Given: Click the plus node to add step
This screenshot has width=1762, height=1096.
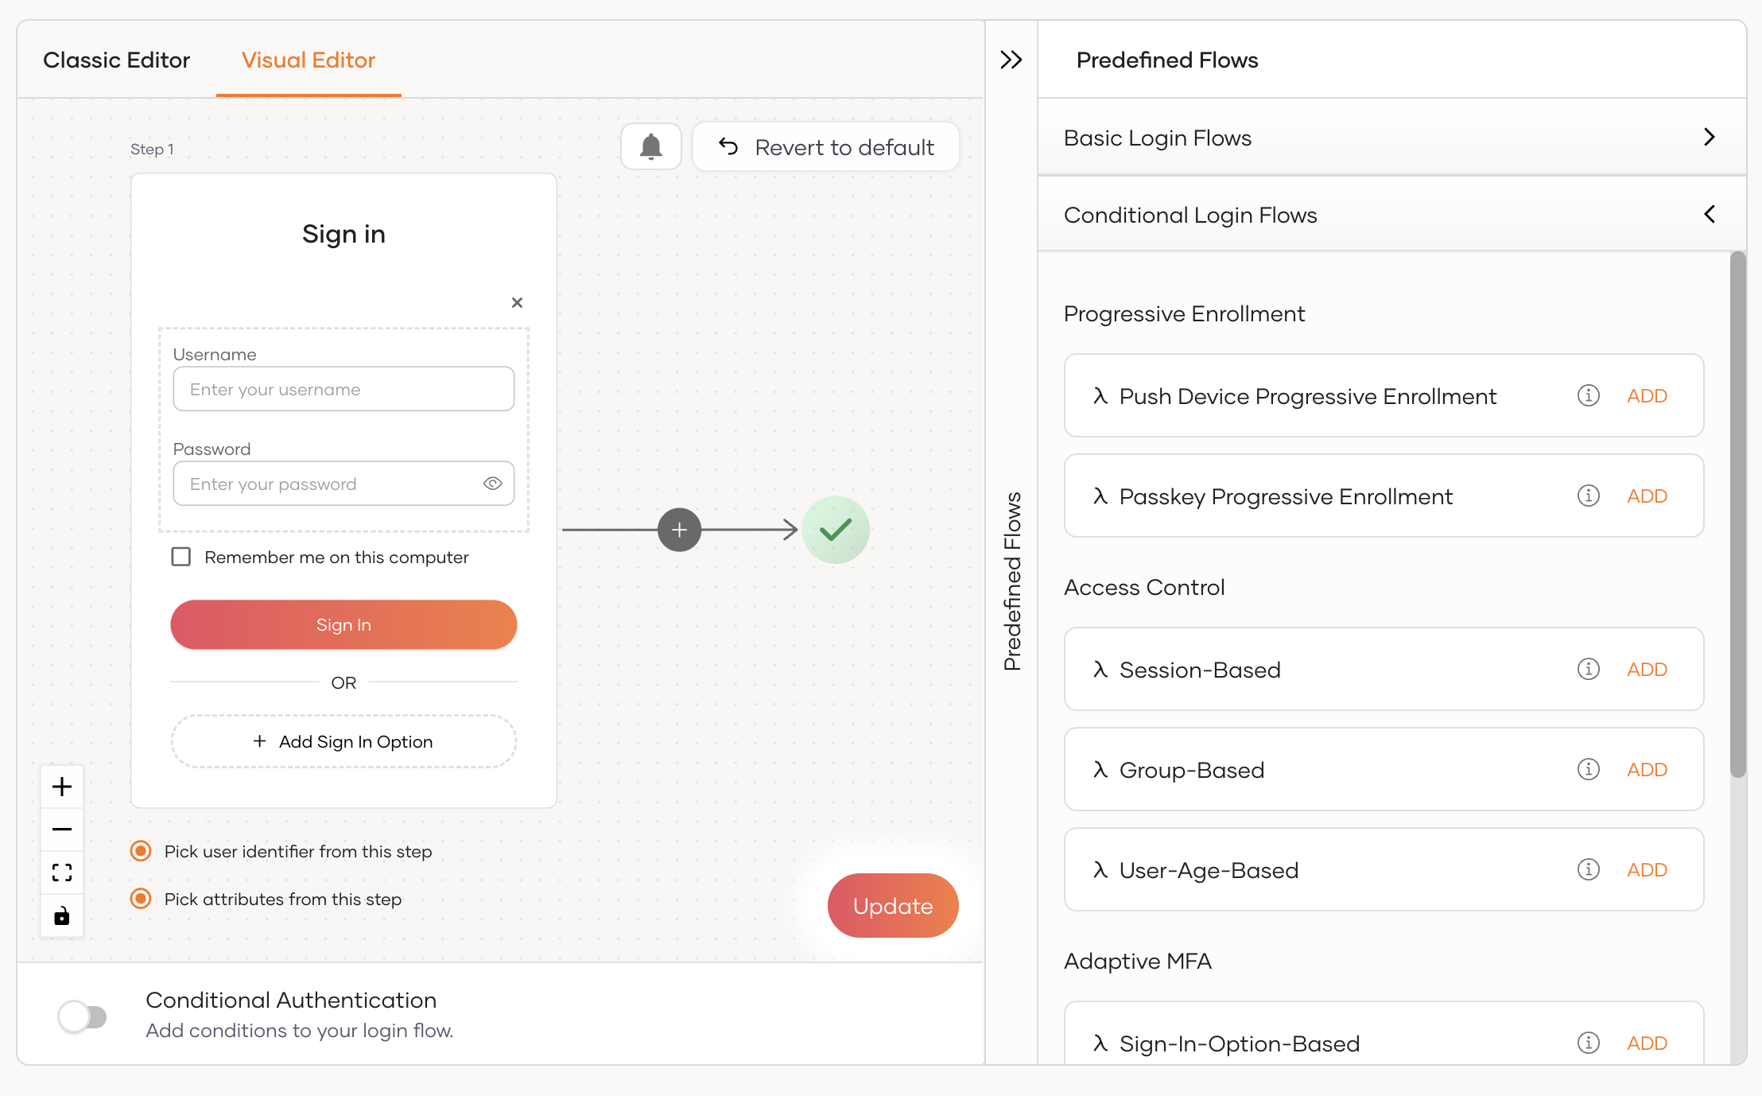Looking at the screenshot, I should [x=679, y=530].
